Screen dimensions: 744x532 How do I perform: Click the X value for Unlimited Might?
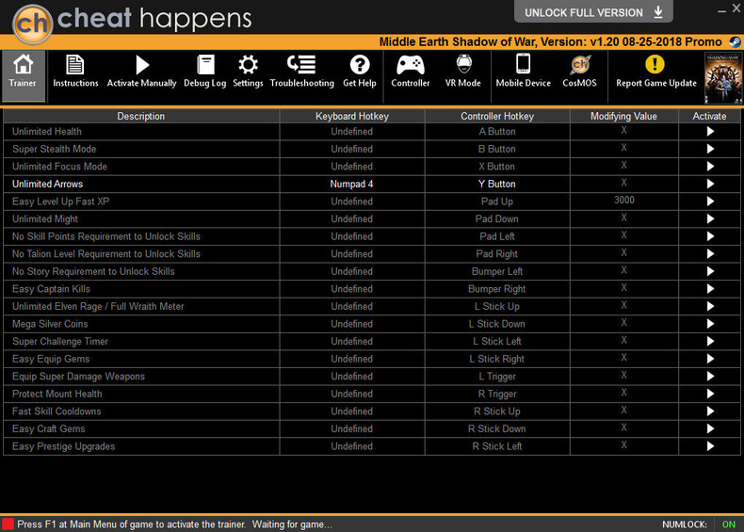click(x=624, y=218)
